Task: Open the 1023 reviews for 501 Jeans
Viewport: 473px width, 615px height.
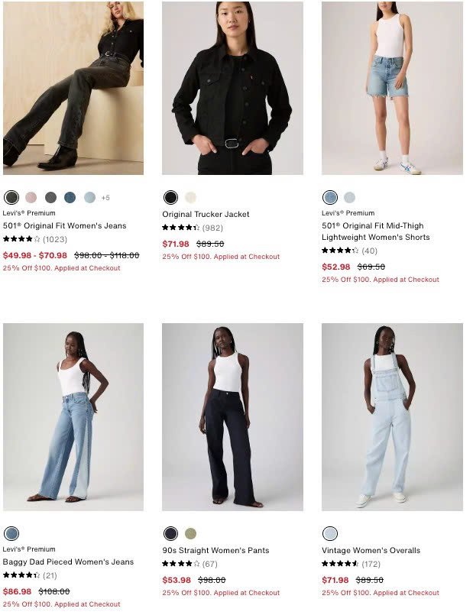Action: 55,239
